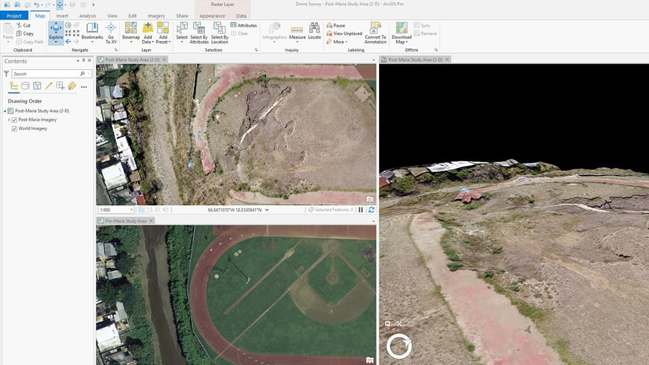Collapse the Post-Maria Study Area (2-D) map
649x365 pixels.
(4, 111)
